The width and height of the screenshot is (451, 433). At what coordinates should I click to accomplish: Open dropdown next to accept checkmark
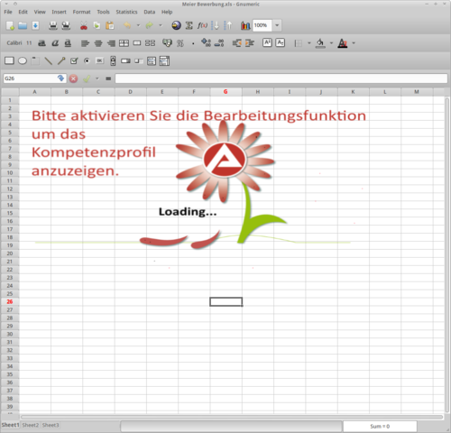tap(97, 78)
